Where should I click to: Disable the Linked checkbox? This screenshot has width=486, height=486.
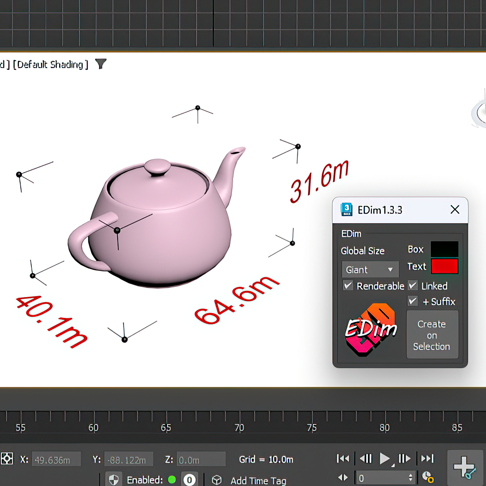[413, 286]
